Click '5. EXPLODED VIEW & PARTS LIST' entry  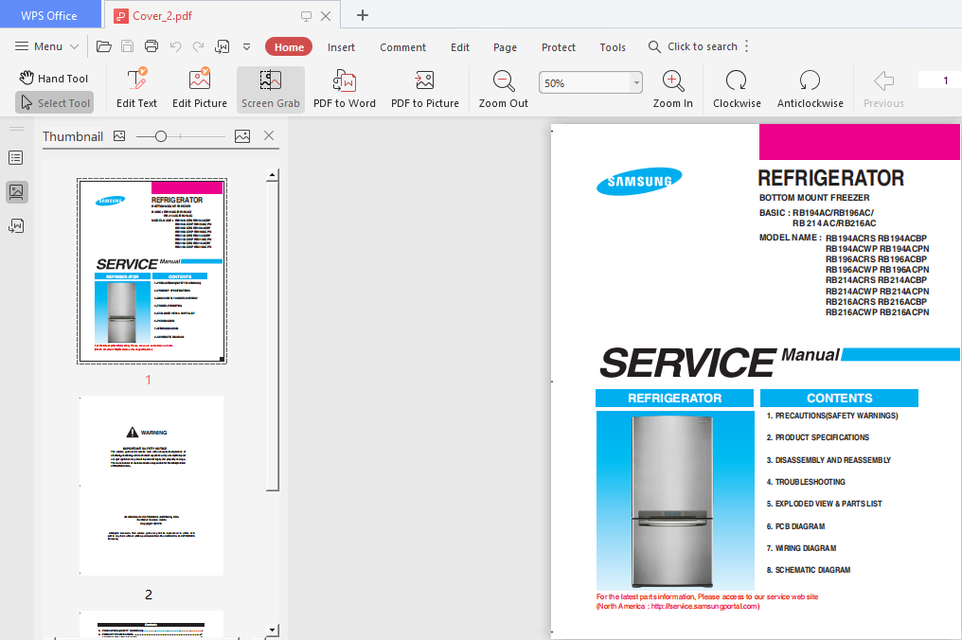coord(824,504)
